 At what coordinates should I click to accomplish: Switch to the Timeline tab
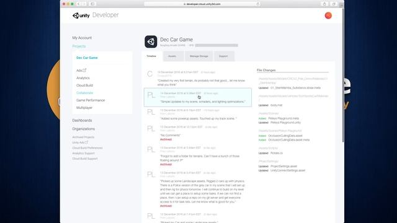tap(151, 56)
